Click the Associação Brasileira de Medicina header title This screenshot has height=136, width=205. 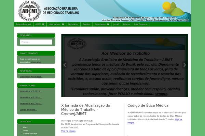tap(61, 11)
